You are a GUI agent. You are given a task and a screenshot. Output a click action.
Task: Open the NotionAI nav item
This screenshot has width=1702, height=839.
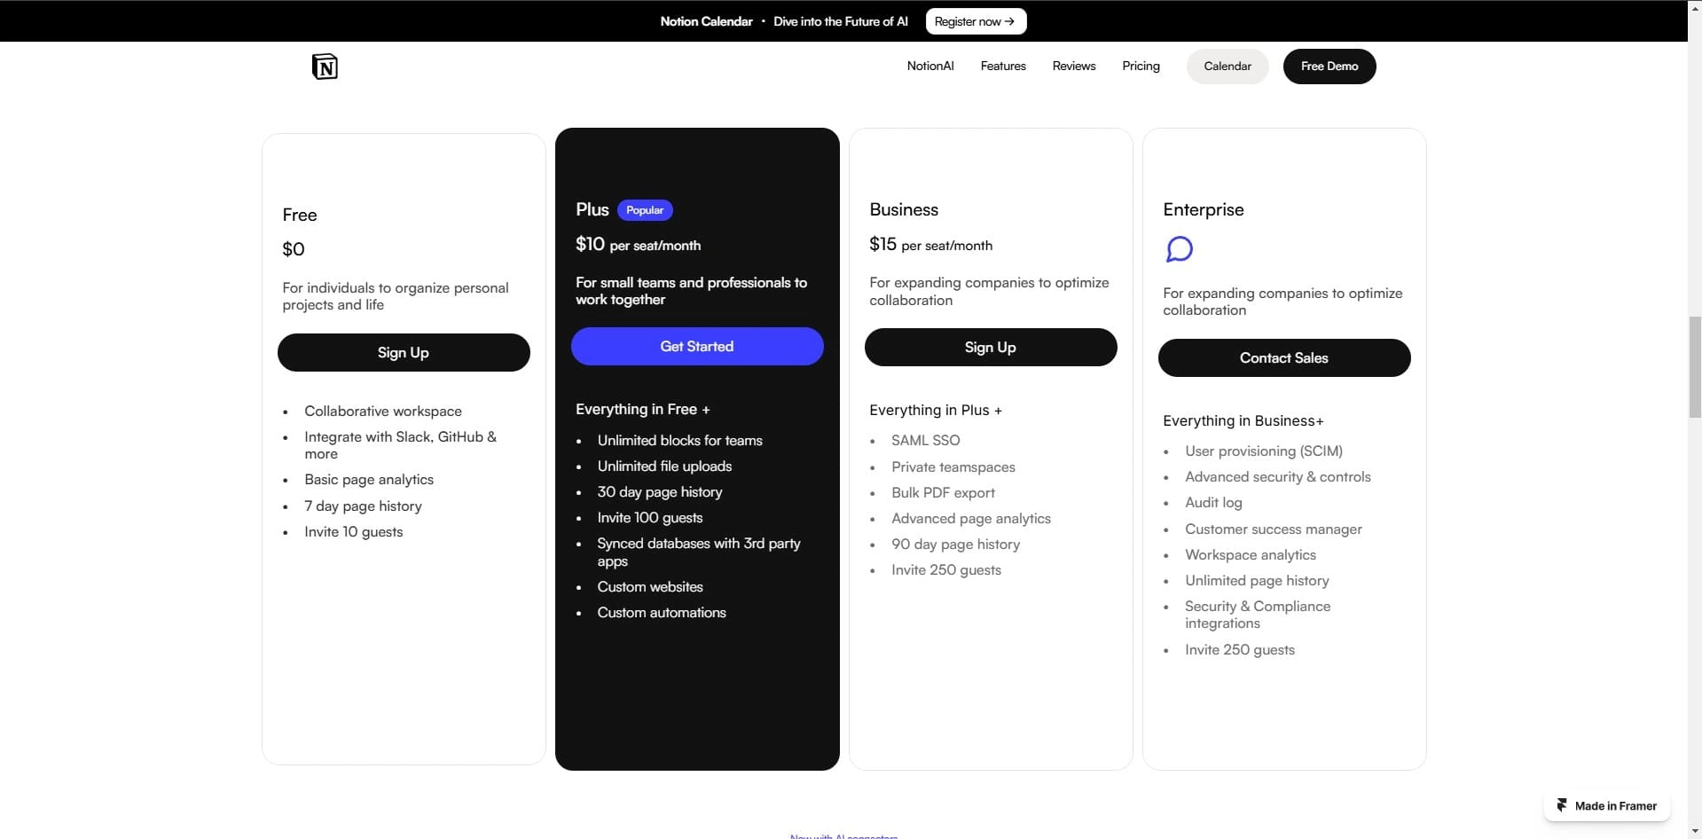tap(930, 67)
